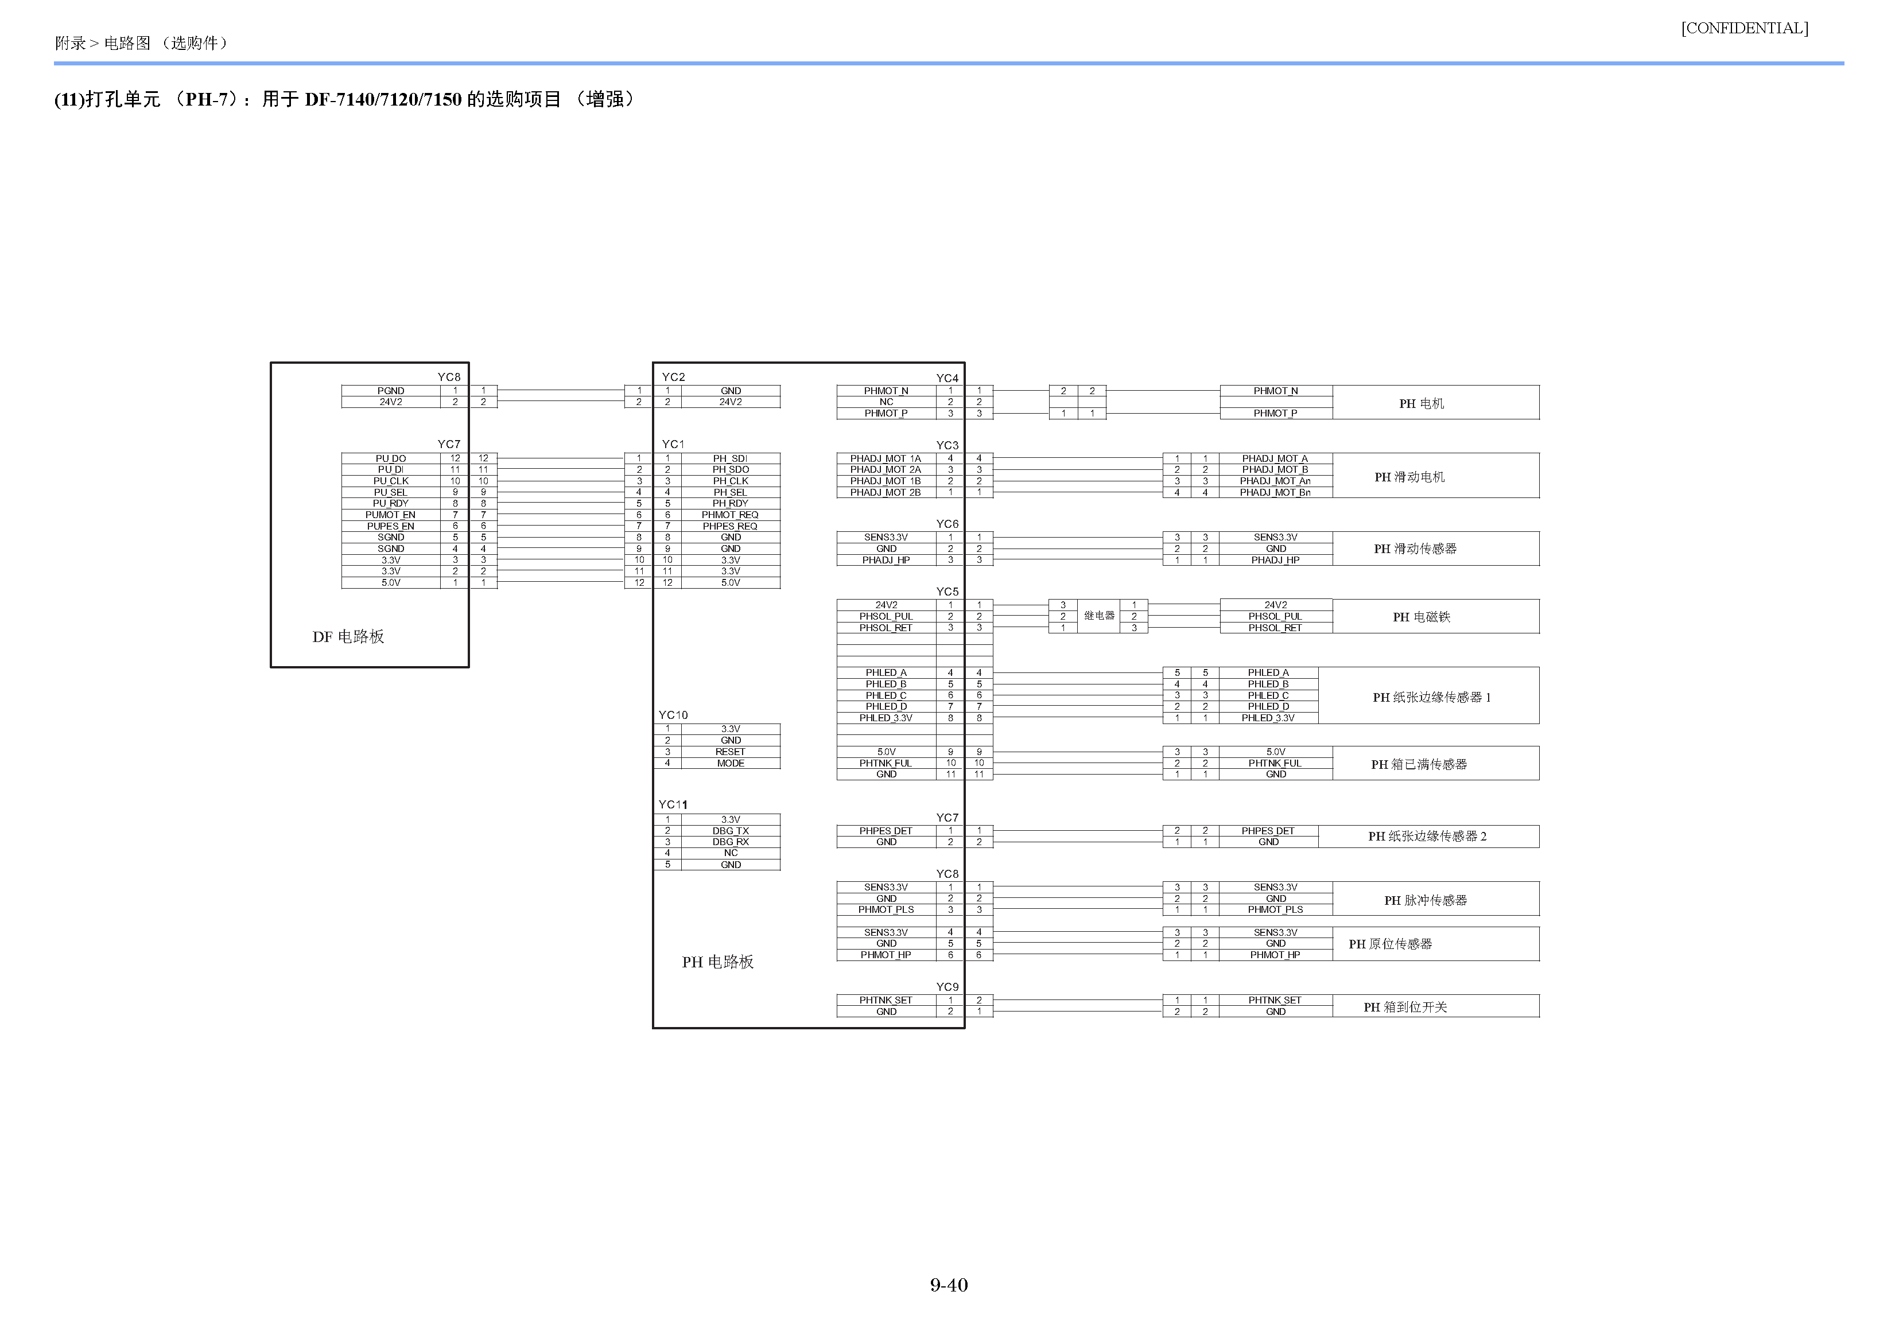The image size is (1899, 1342).
Task: Click the PH_CLK signal cell
Action: [731, 480]
